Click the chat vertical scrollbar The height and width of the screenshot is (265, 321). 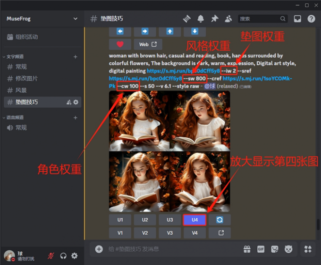point(318,225)
